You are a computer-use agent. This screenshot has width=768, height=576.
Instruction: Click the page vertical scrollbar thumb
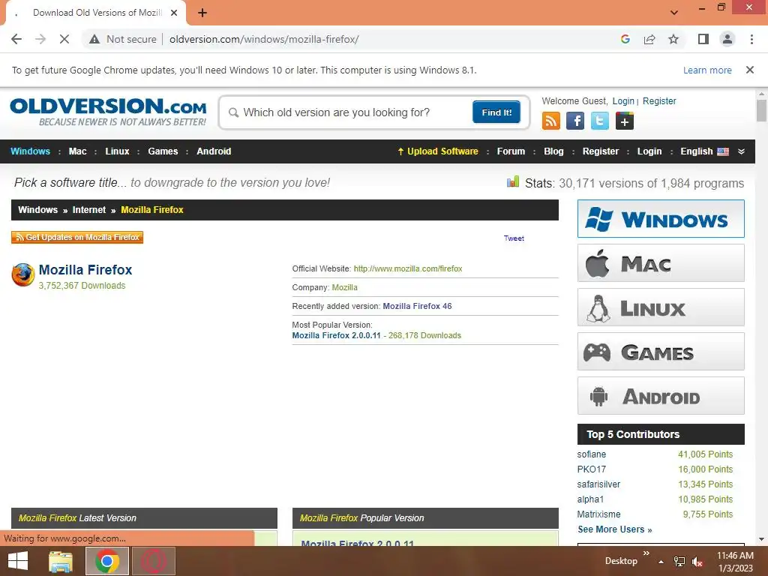[x=761, y=109]
